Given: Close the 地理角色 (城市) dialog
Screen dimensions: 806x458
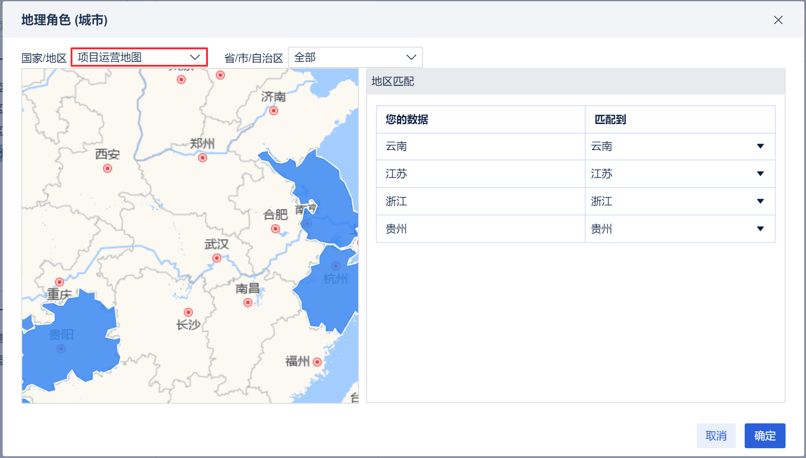Looking at the screenshot, I should click(778, 20).
